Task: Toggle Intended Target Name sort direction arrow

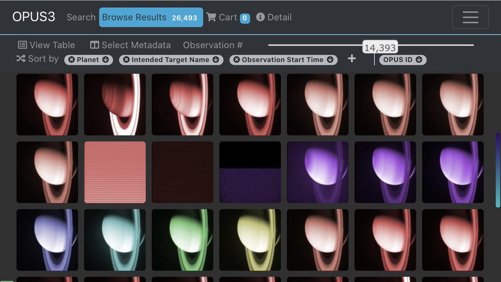Action: point(215,60)
